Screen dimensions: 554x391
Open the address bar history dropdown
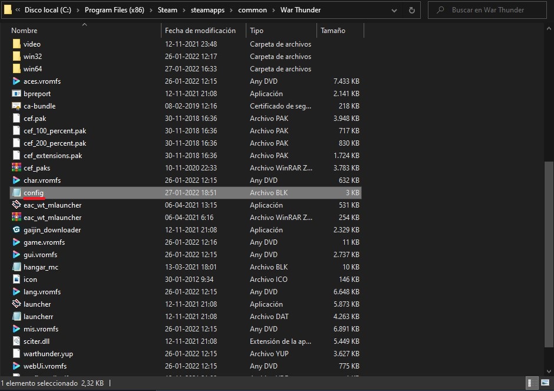click(x=394, y=10)
